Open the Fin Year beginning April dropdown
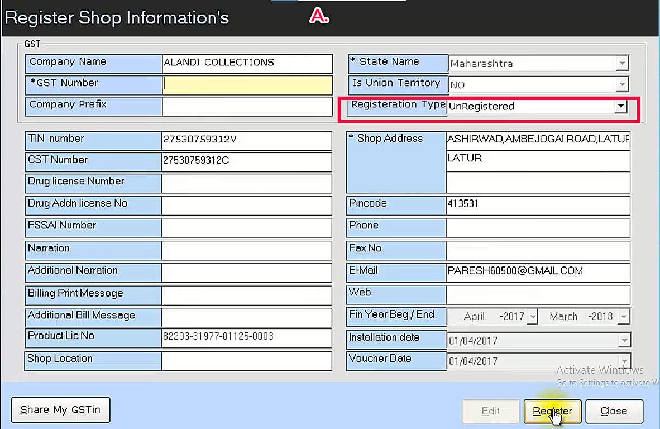660x429 pixels. click(533, 317)
